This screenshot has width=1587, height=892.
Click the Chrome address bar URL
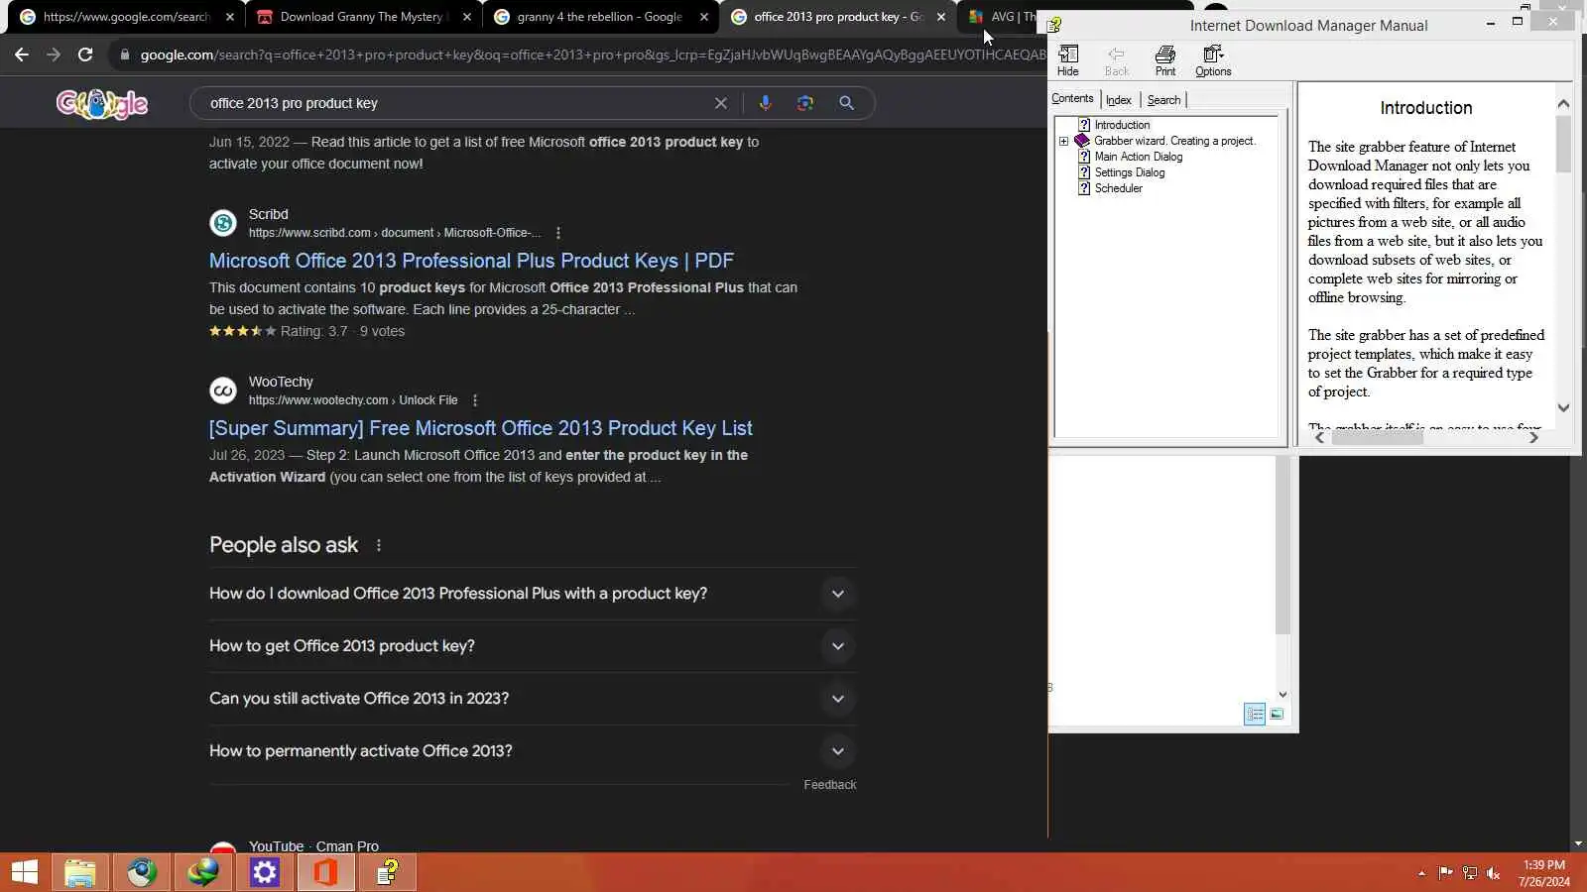tap(592, 55)
